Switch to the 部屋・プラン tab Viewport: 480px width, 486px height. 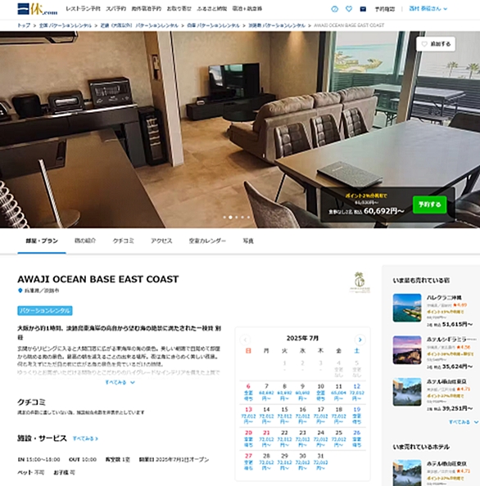tap(42, 241)
